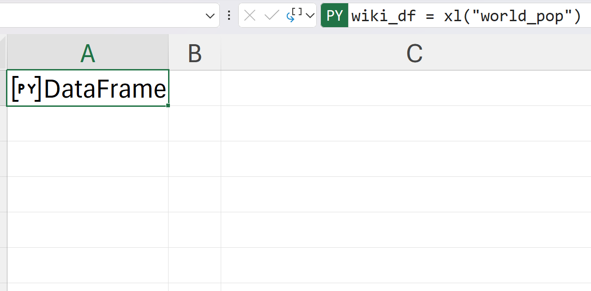Select the DataFrame text in cell A1

coord(105,89)
